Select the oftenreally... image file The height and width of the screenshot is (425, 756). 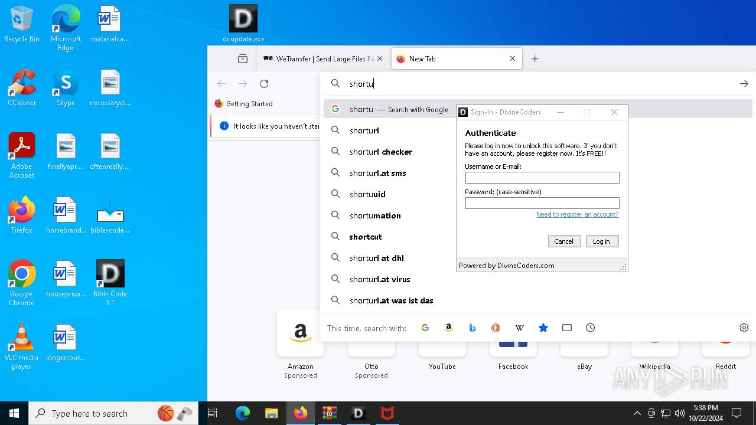(110, 152)
